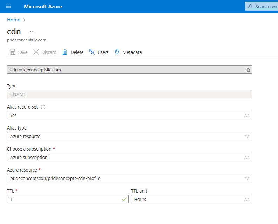
Task: Click the Type label
Action: pos(12,86)
